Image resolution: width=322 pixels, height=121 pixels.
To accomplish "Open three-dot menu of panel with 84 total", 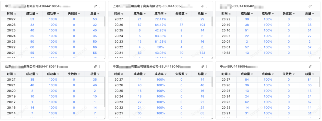I will 314,66.
